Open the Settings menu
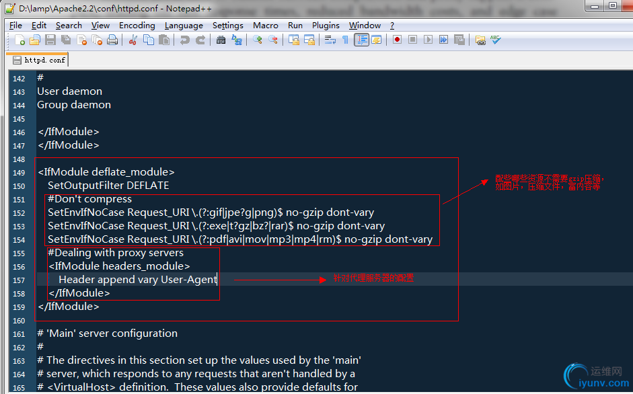Image resolution: width=633 pixels, height=394 pixels. click(227, 26)
